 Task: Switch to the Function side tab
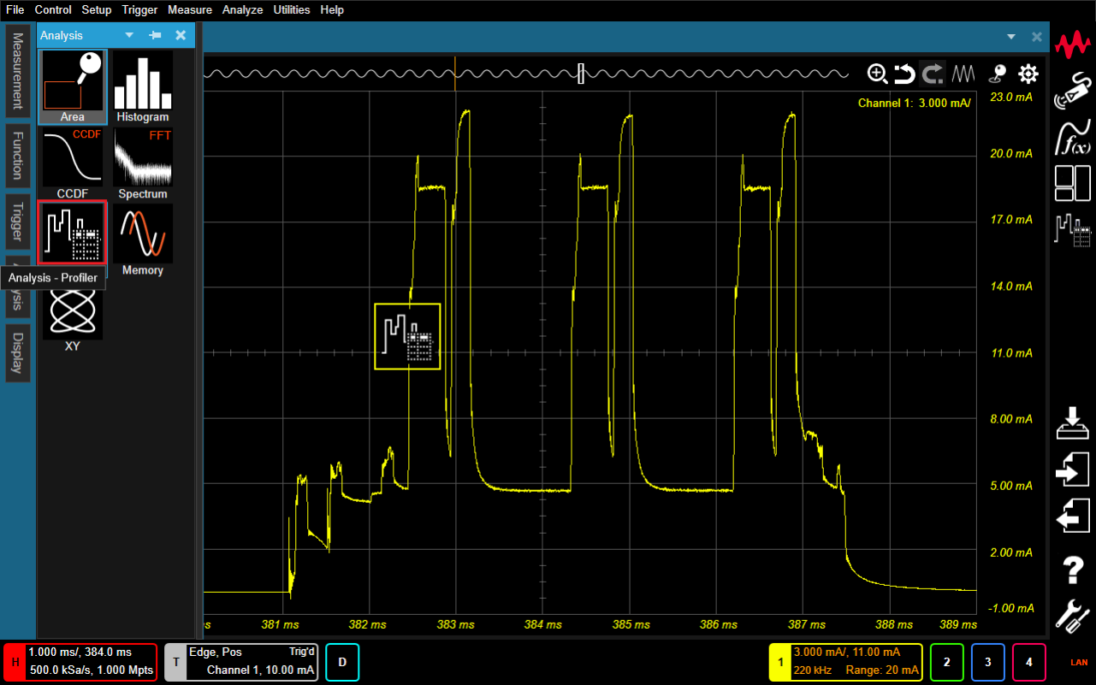pyautogui.click(x=18, y=156)
